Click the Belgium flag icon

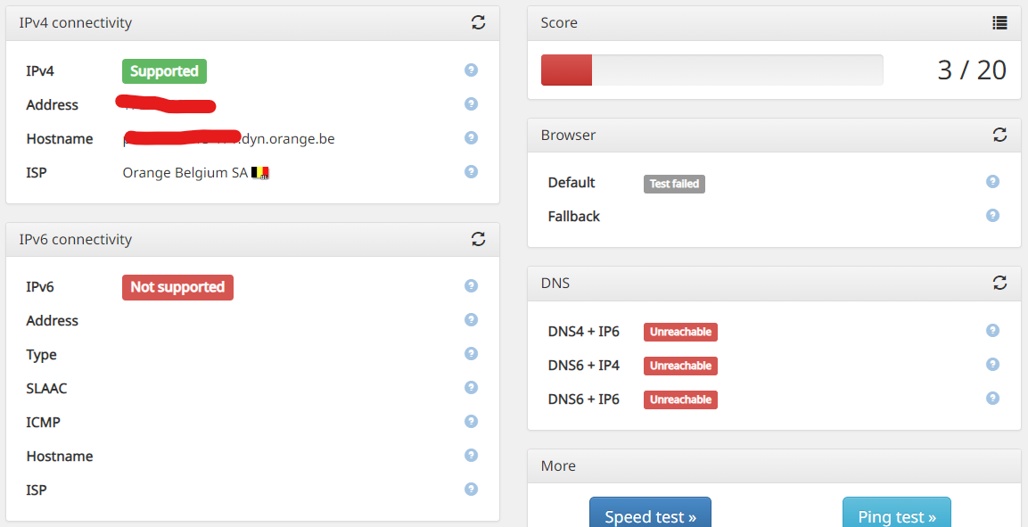point(260,173)
